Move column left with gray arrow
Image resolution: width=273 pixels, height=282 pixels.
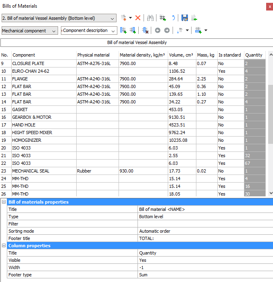[158, 30]
